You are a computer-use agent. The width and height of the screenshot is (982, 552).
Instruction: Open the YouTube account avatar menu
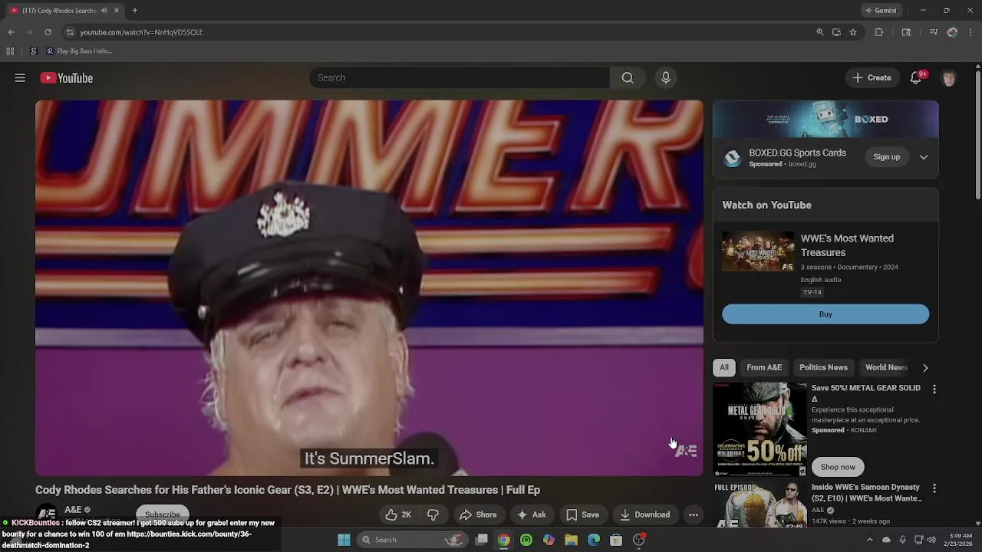click(x=949, y=77)
